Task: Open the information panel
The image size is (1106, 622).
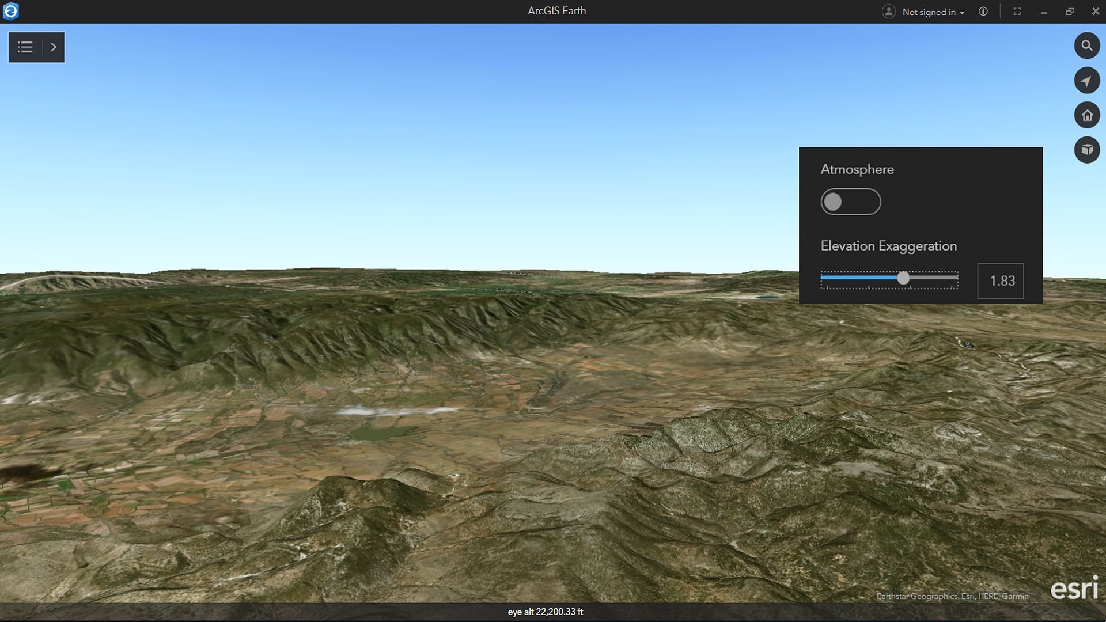Action: [x=983, y=11]
